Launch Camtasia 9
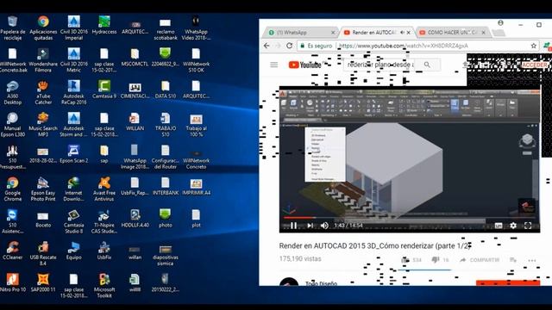This screenshot has height=310, width=552. [x=104, y=90]
